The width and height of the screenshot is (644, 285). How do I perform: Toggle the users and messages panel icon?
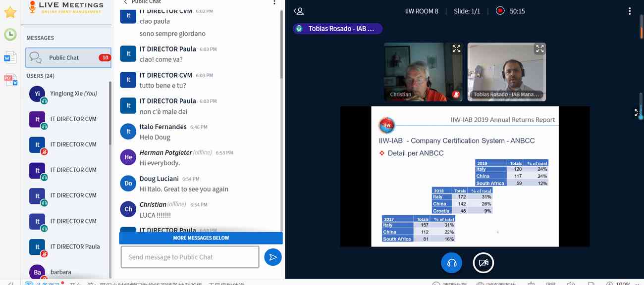(x=298, y=11)
